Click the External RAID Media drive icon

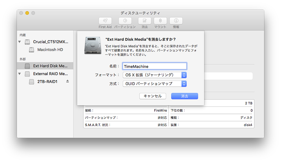click(27, 74)
